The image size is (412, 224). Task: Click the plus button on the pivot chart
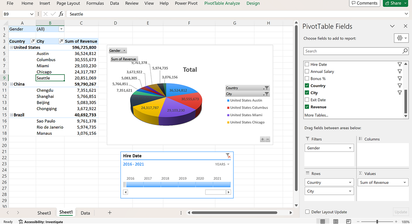262,139
